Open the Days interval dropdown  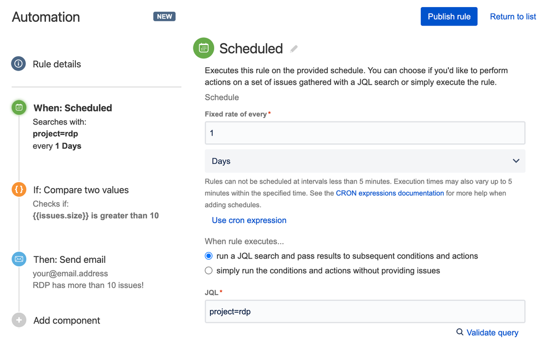365,161
